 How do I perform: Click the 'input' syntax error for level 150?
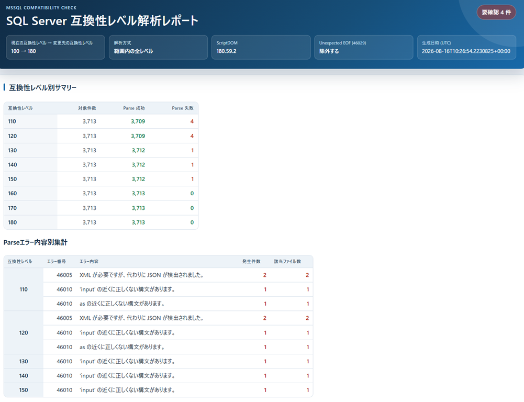pos(127,390)
